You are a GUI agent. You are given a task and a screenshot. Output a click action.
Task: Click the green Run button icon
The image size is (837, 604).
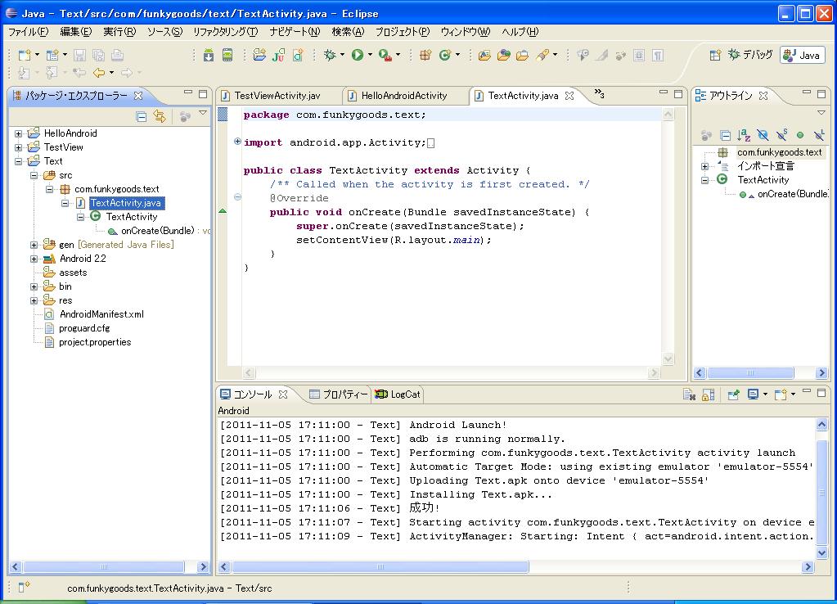click(x=357, y=55)
